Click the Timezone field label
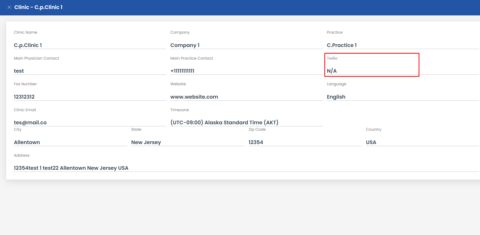The image size is (480, 235). [x=179, y=110]
